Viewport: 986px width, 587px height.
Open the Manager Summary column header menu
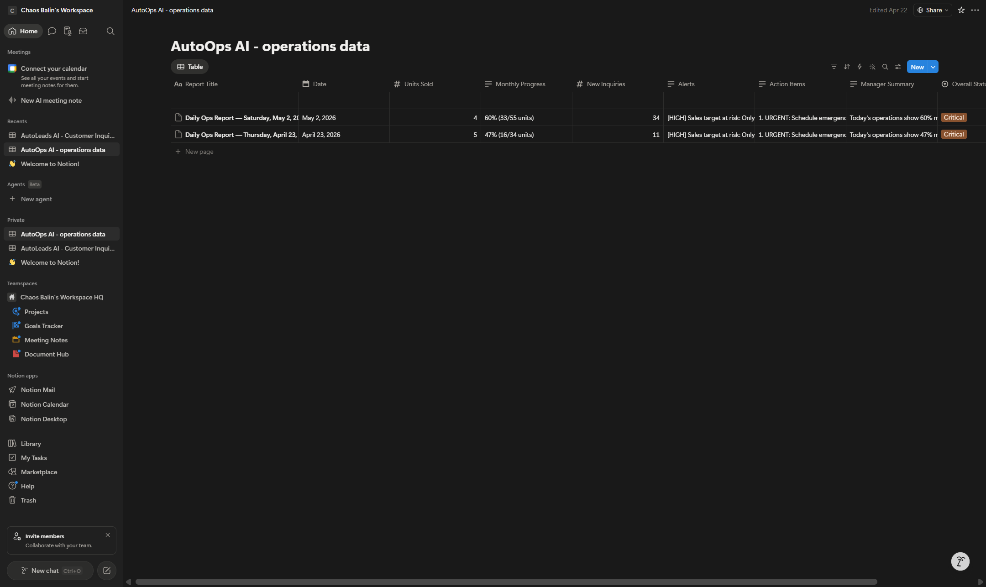click(x=892, y=84)
